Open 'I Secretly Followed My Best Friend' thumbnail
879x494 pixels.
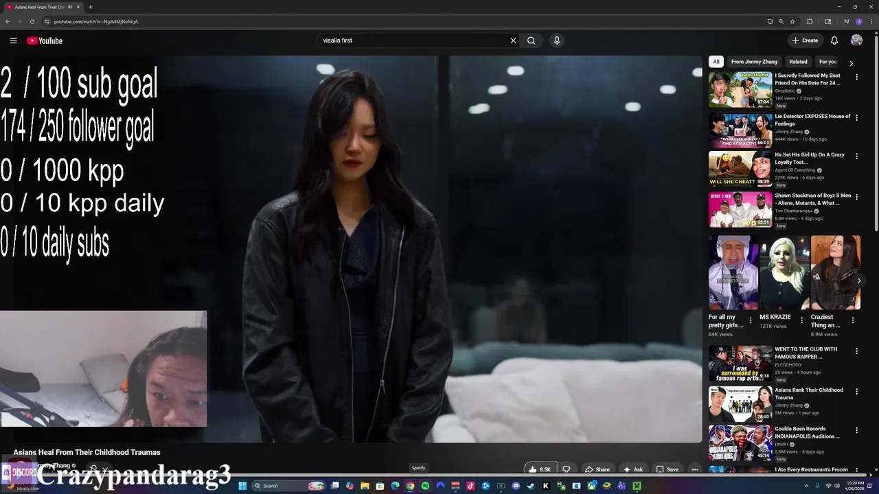(x=740, y=89)
